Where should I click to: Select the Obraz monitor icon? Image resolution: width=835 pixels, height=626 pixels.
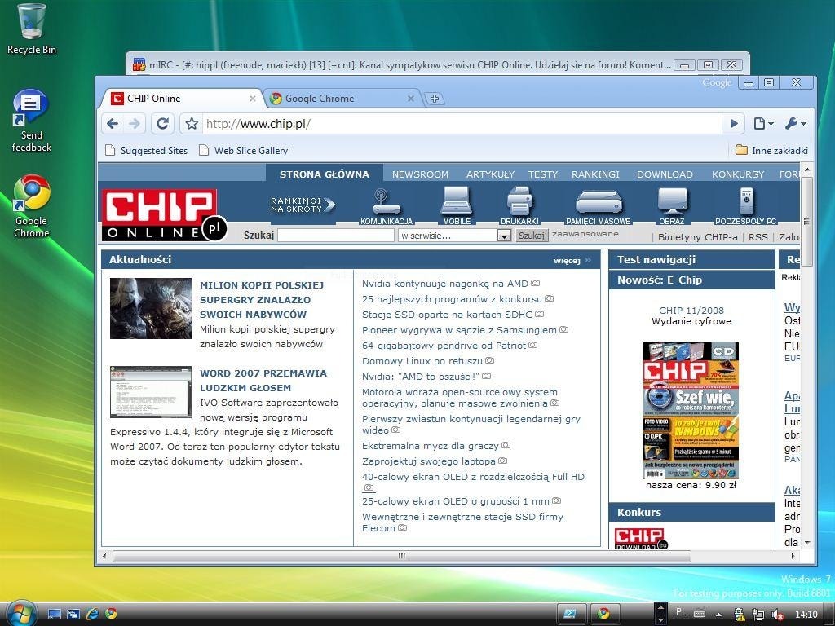pos(672,201)
